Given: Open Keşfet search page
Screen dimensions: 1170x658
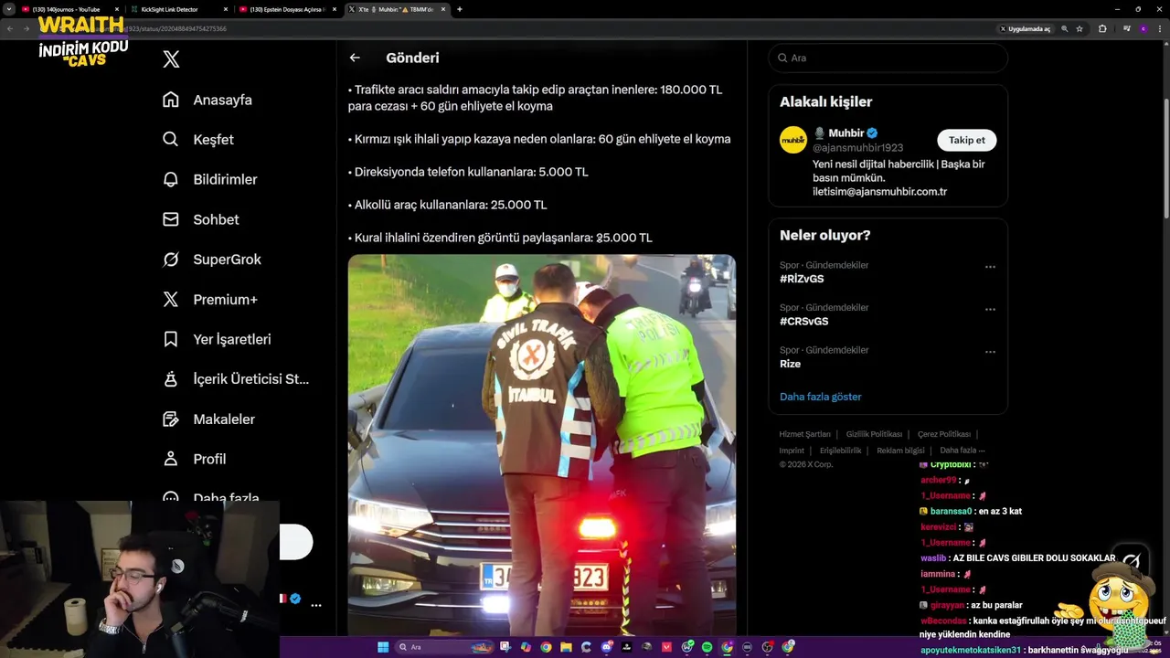Looking at the screenshot, I should [198, 140].
